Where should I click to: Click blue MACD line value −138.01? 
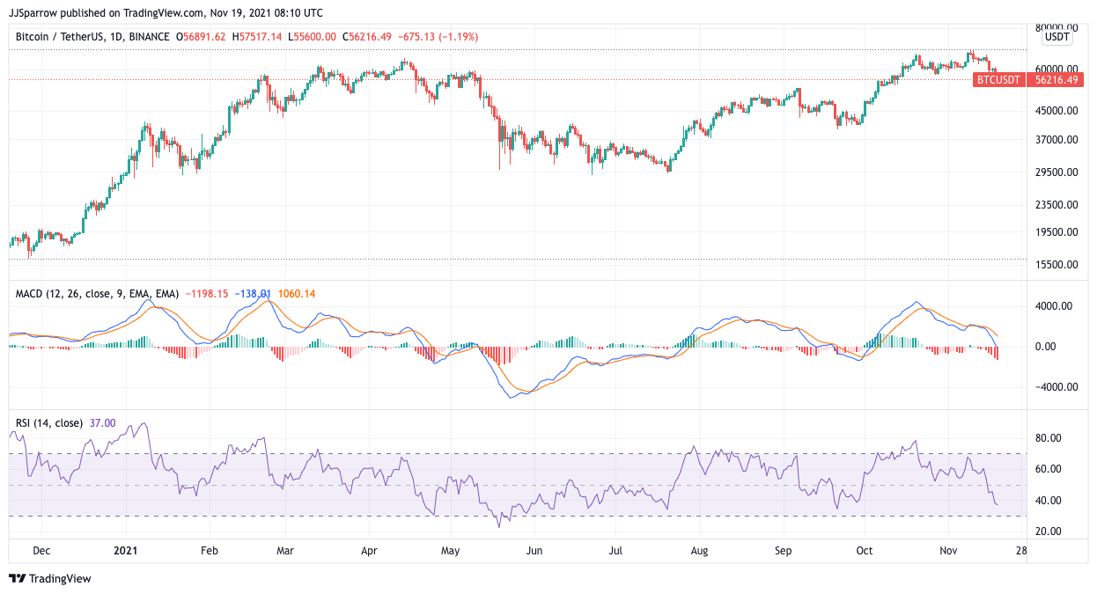[254, 293]
